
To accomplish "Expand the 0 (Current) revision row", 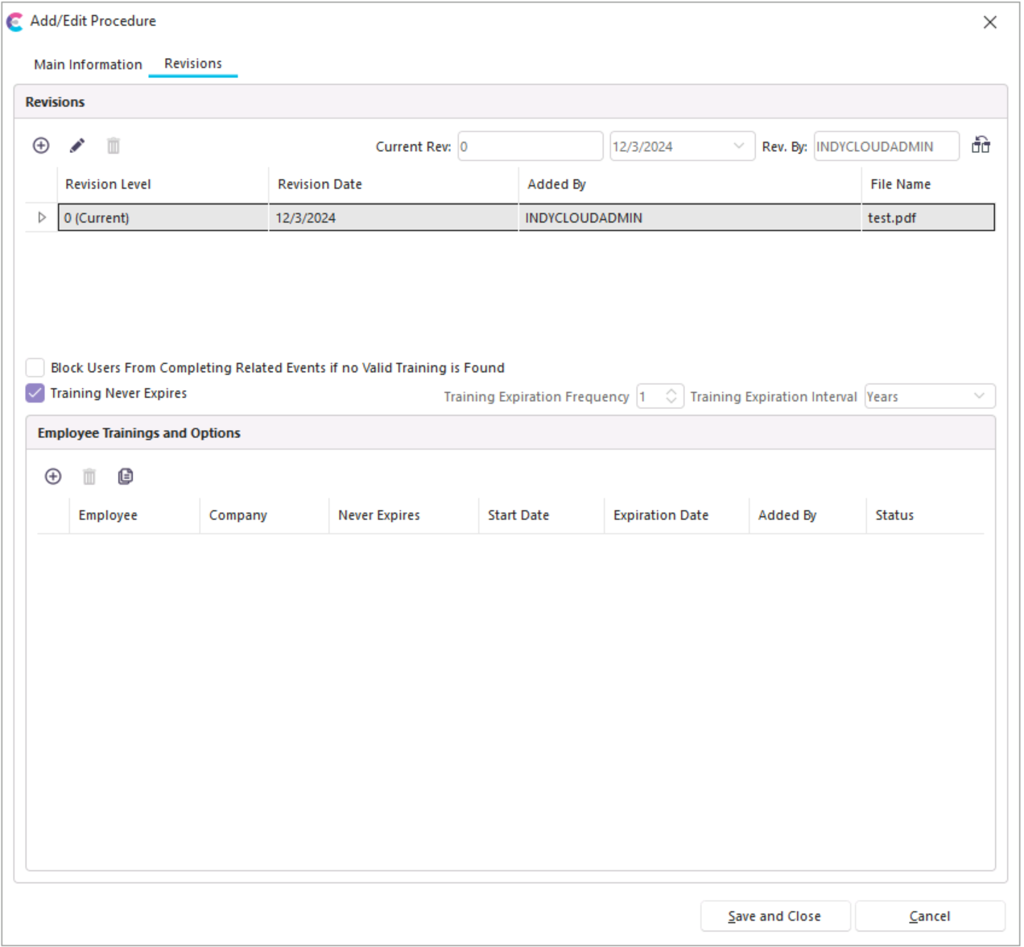I will pos(42,217).
